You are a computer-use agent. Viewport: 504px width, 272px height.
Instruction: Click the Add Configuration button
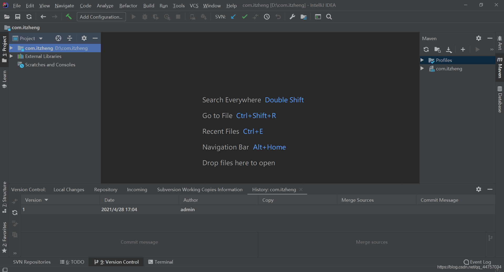pos(101,17)
